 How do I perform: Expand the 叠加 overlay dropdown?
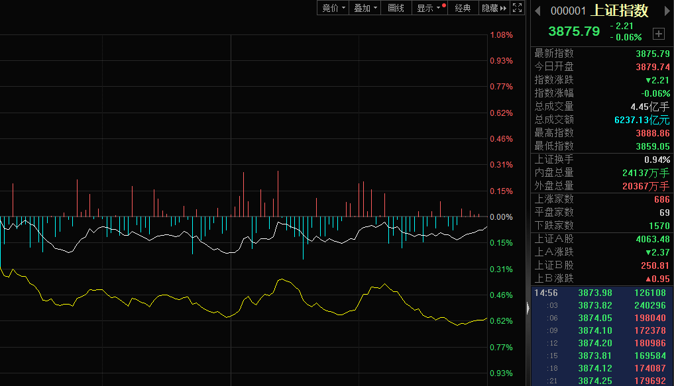pos(366,8)
